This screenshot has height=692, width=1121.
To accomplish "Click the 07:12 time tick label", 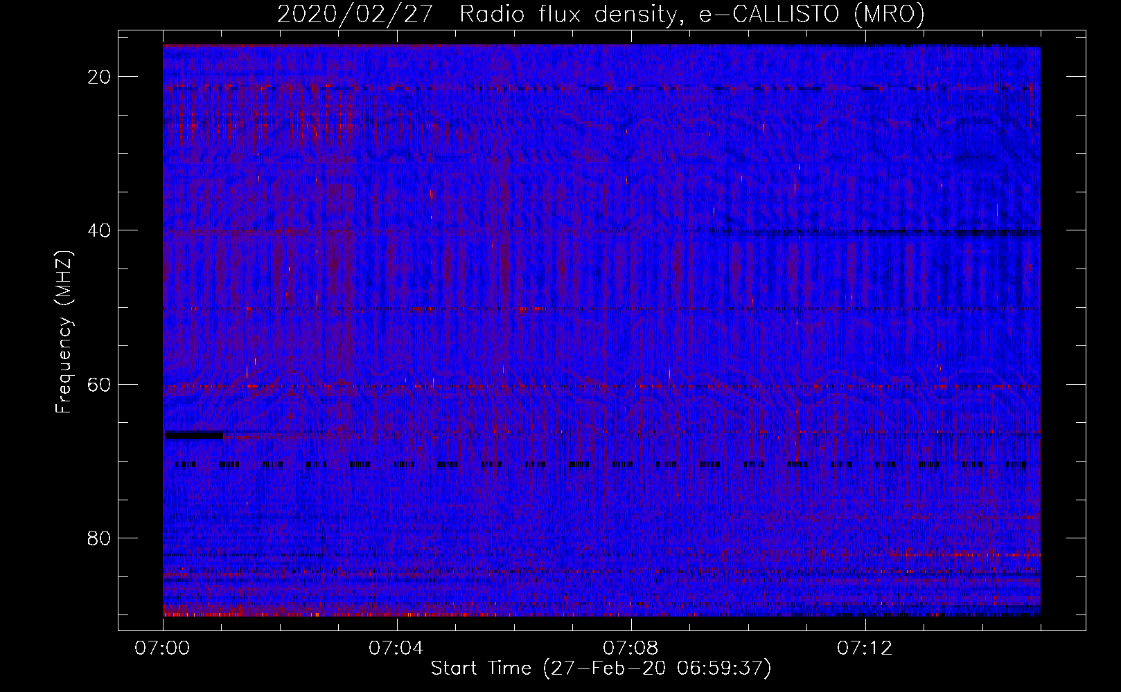I will (865, 648).
